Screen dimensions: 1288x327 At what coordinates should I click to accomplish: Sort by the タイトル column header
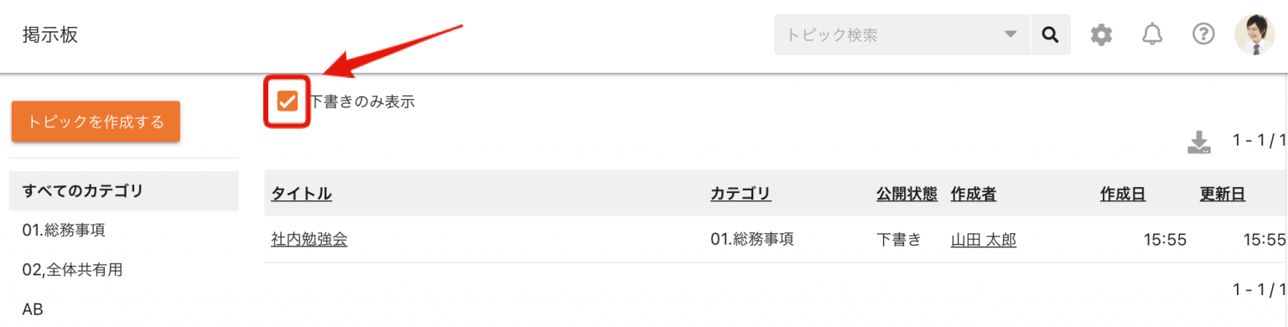click(301, 195)
